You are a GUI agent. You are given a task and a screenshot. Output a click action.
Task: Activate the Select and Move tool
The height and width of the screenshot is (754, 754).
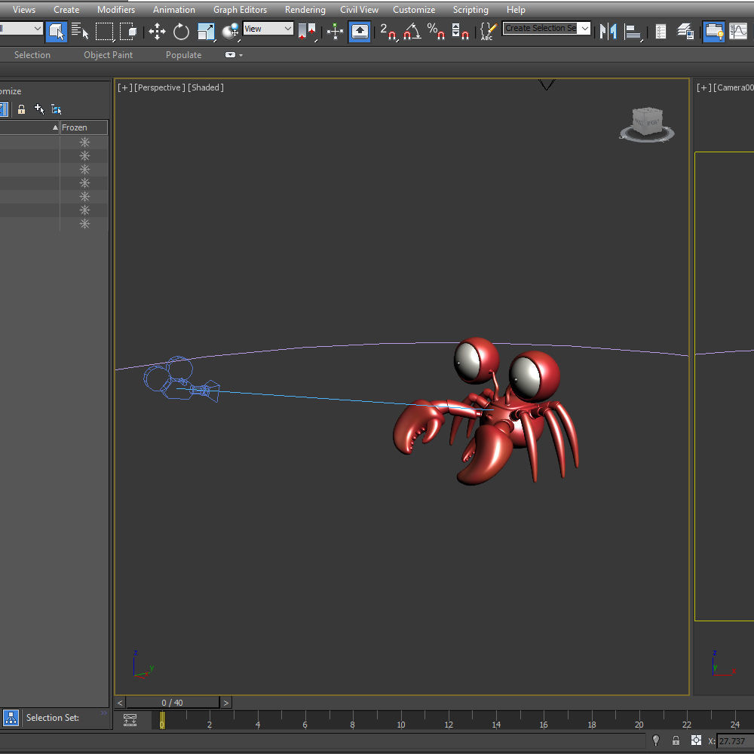click(158, 32)
